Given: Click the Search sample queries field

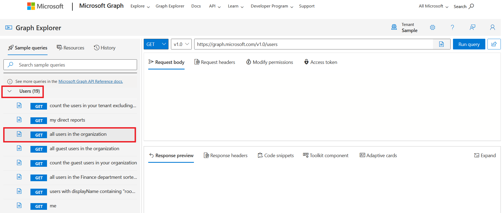Looking at the screenshot, I should [x=70, y=65].
